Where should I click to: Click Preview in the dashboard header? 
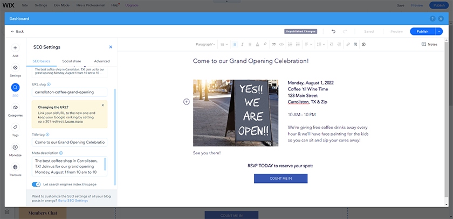coord(397,31)
